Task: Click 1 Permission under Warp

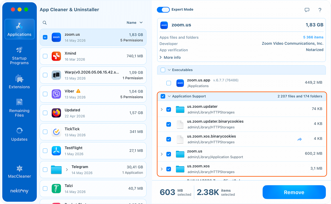Action: pos(133,78)
